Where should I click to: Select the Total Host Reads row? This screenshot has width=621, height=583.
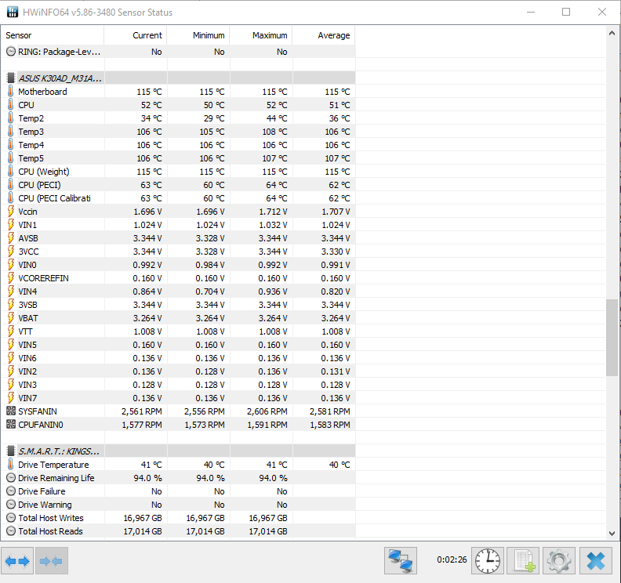178,531
